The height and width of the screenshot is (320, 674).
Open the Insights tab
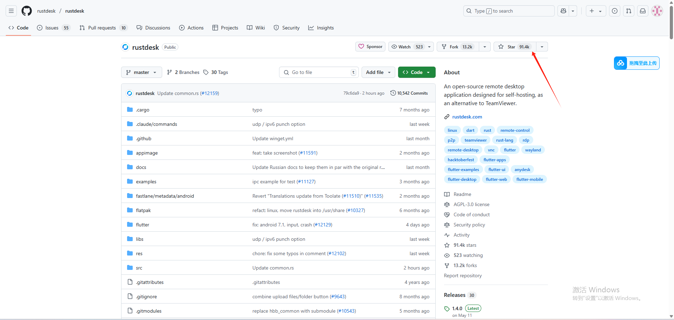click(x=321, y=28)
